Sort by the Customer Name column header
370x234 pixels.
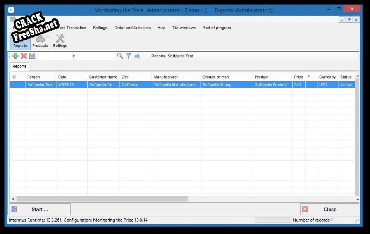pos(103,77)
